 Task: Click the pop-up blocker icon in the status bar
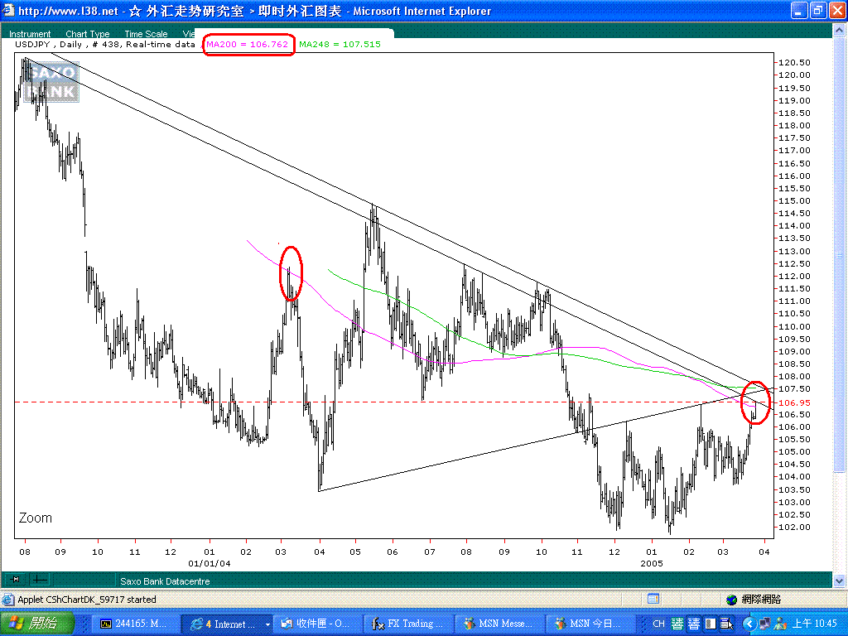coord(653,599)
